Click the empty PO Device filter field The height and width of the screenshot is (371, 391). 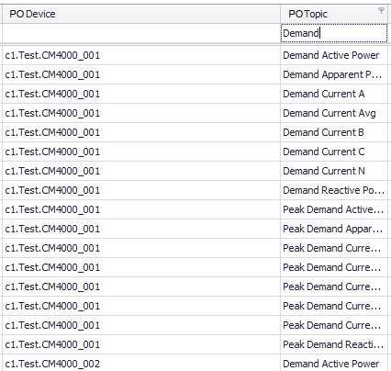141,33
